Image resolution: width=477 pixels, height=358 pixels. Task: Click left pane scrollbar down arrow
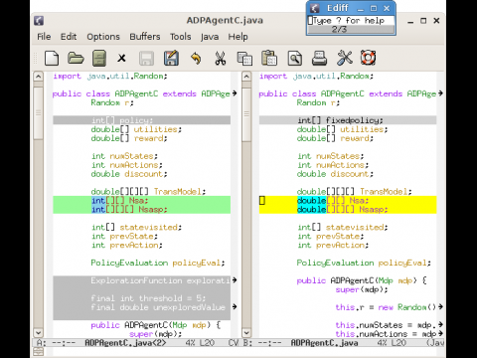pos(39,332)
